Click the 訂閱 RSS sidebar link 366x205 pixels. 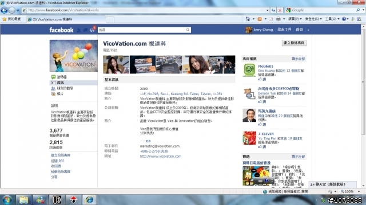57,161
